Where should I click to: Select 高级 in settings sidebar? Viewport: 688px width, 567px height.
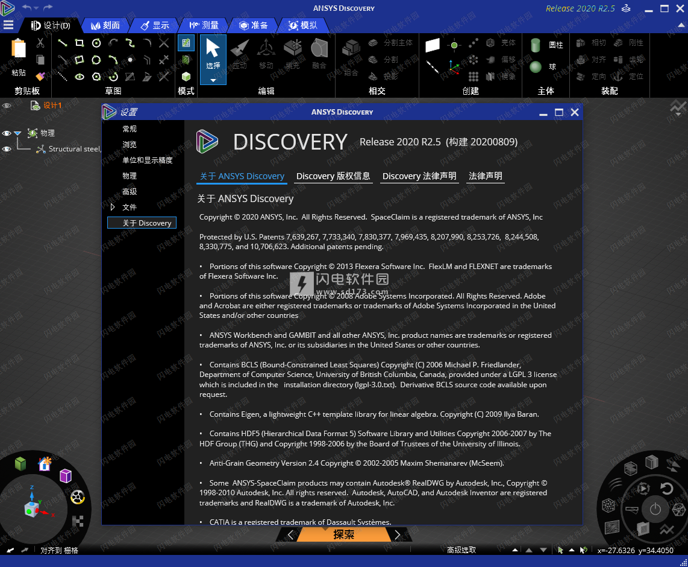[x=130, y=191]
